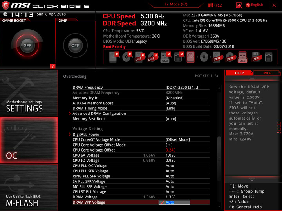Click the red question mark help icon
Image resolution: width=282 pixels, height=211 pixels.
[x=52, y=66]
